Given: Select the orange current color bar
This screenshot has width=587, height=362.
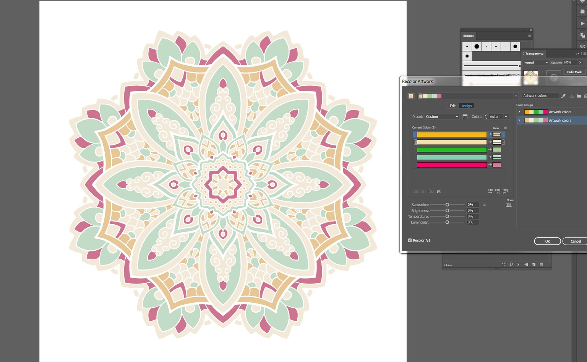Looking at the screenshot, I should click(x=452, y=135).
